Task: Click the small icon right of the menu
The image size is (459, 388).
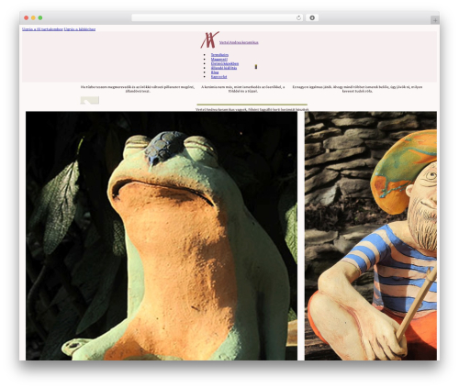Action: click(x=256, y=67)
